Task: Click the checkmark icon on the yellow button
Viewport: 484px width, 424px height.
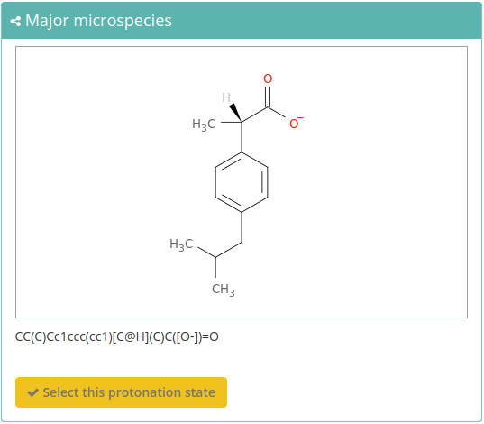Action: [x=33, y=392]
